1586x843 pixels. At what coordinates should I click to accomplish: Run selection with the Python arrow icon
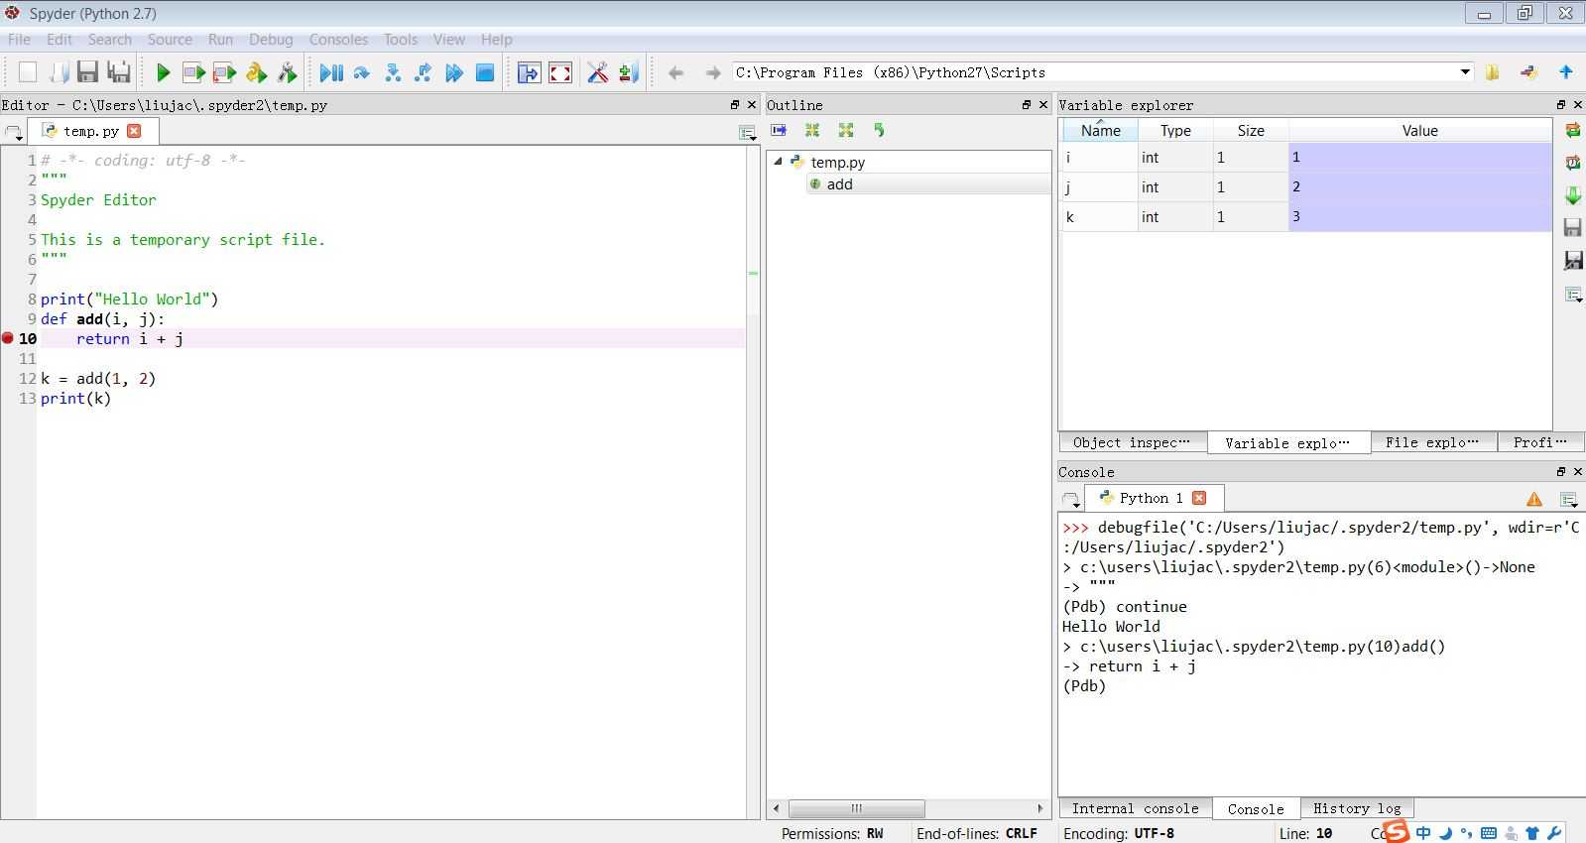[256, 72]
